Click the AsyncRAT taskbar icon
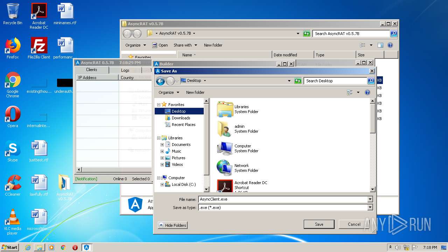This screenshot has height=252, width=448. [86, 247]
